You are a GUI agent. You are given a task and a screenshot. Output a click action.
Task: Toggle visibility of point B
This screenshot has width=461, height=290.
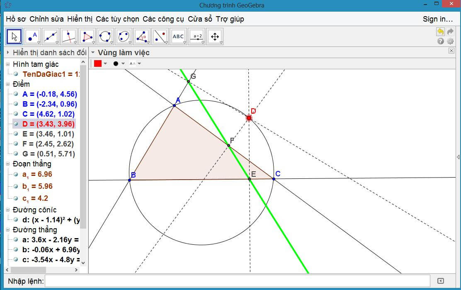click(x=16, y=104)
